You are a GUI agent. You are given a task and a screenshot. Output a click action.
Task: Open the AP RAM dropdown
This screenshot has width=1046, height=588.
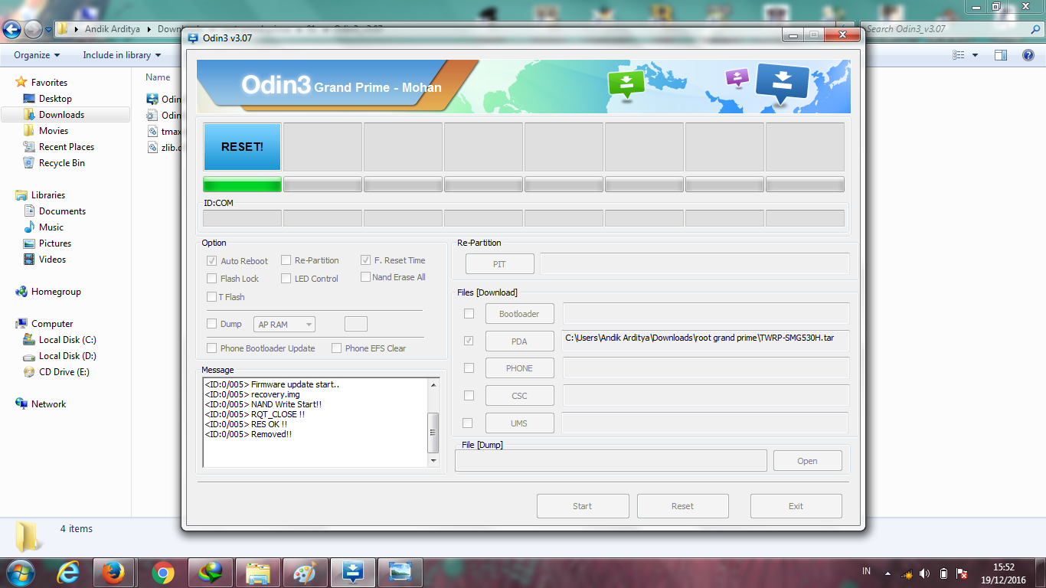(284, 325)
